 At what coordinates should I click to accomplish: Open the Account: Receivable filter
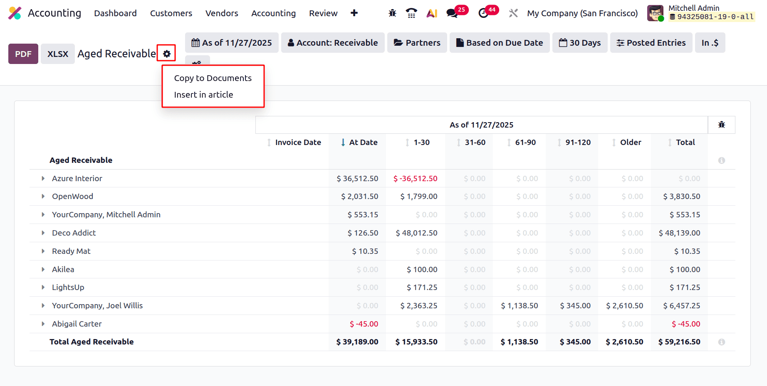[333, 43]
